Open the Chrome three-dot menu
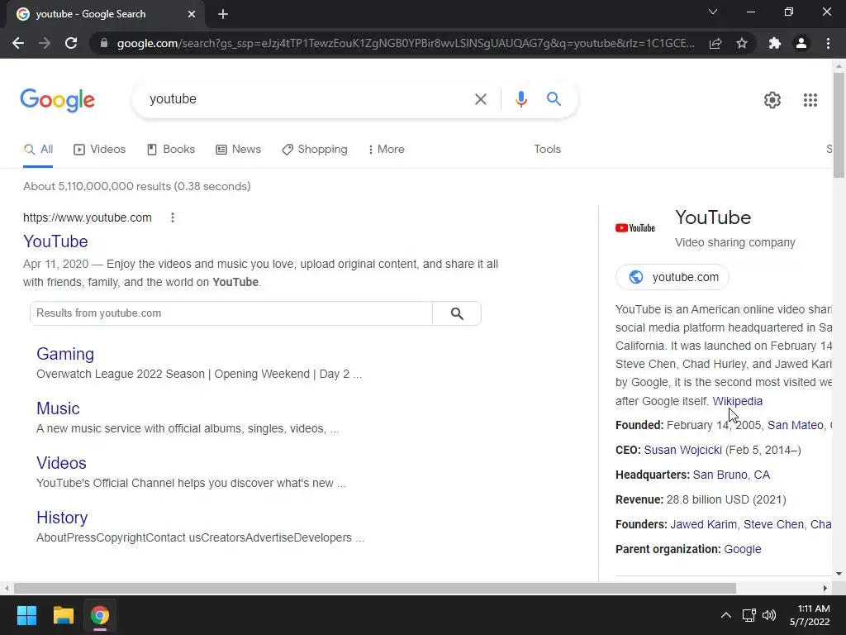846x635 pixels. point(828,43)
